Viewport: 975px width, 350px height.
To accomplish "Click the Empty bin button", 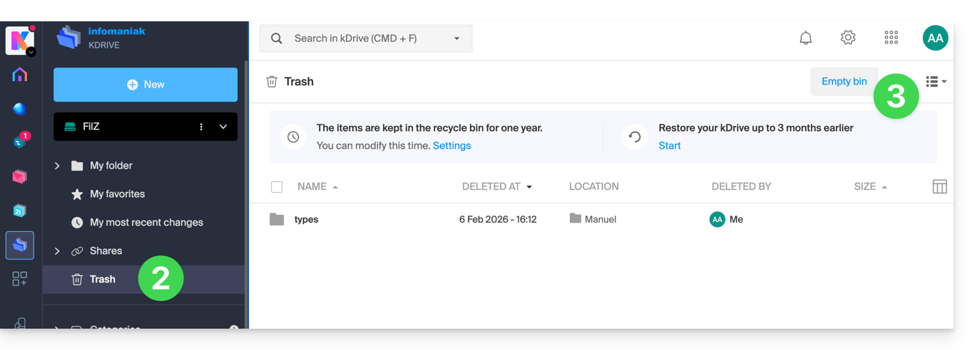I will [x=844, y=82].
